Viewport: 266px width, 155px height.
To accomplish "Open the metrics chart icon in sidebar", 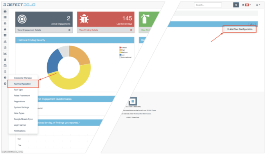I will pos(5,53).
